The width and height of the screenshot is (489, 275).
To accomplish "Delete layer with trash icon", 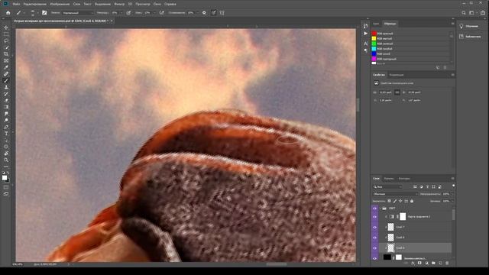I will [x=447, y=263].
